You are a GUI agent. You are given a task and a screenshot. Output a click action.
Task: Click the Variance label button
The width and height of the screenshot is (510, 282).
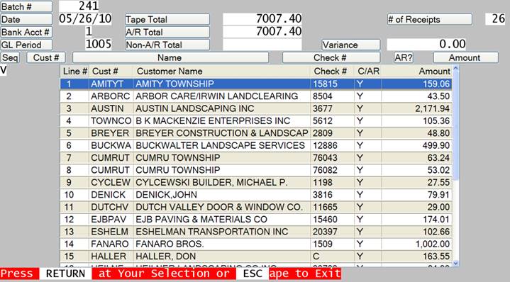350,45
